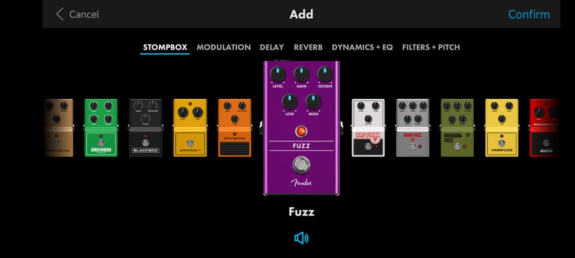This screenshot has width=575, height=258.
Task: Go back using the Cancel button
Action: (x=77, y=14)
